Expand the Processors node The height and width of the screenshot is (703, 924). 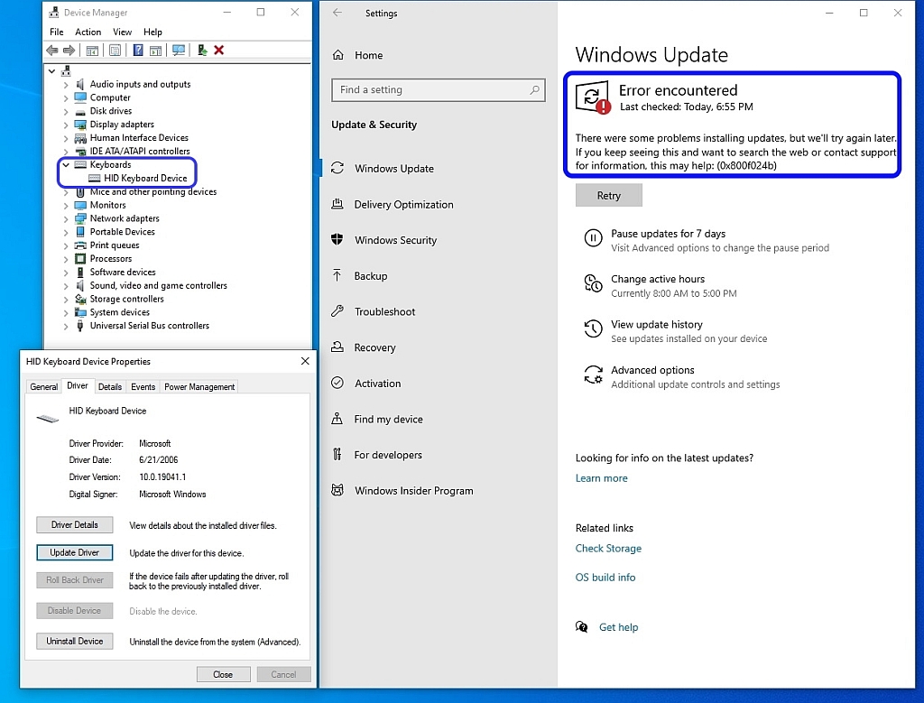click(x=66, y=259)
